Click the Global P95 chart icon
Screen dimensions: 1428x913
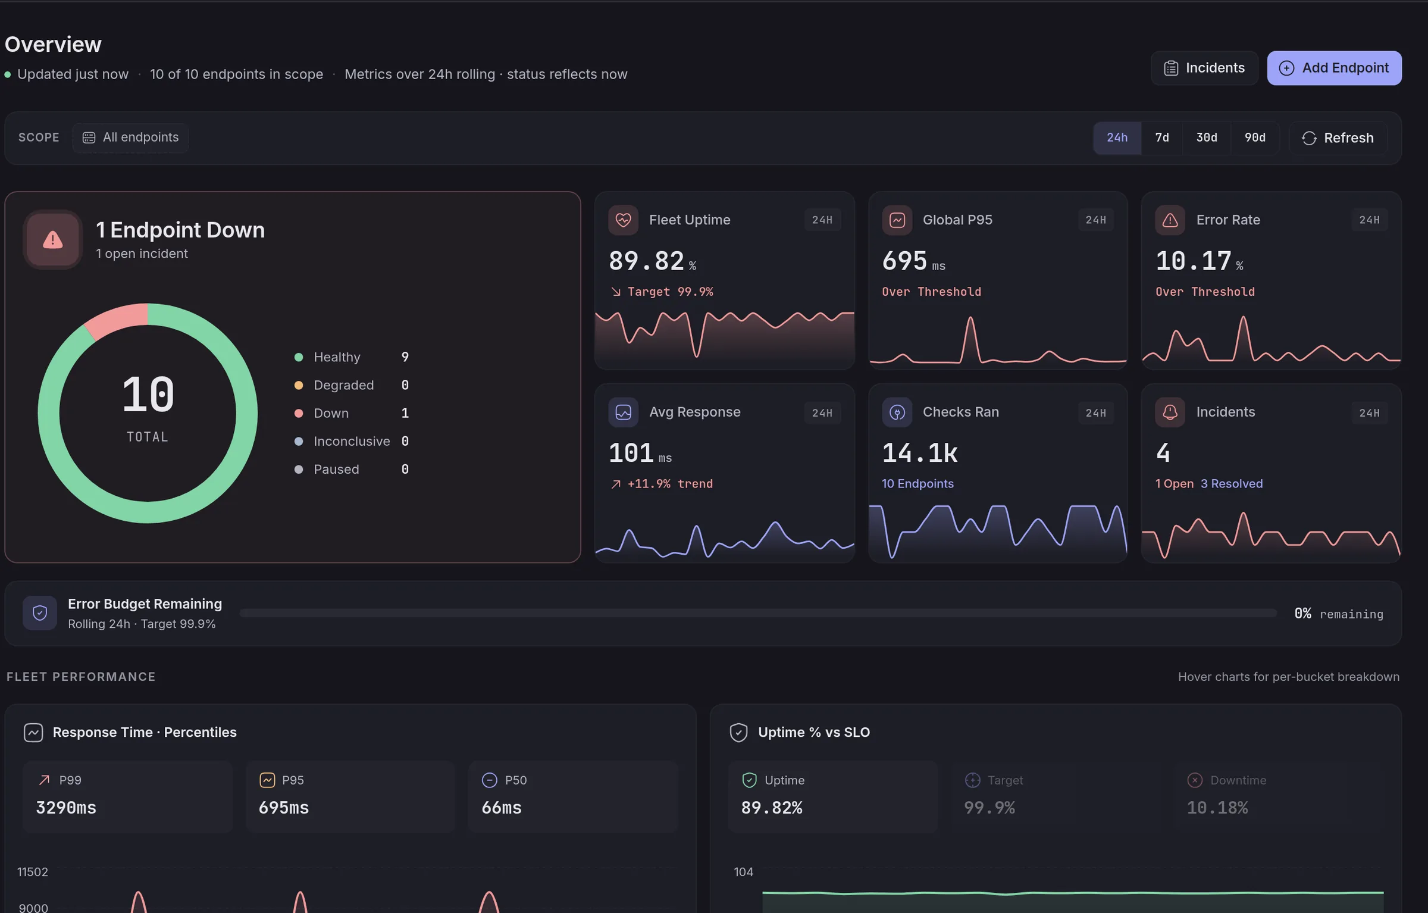[x=897, y=220]
